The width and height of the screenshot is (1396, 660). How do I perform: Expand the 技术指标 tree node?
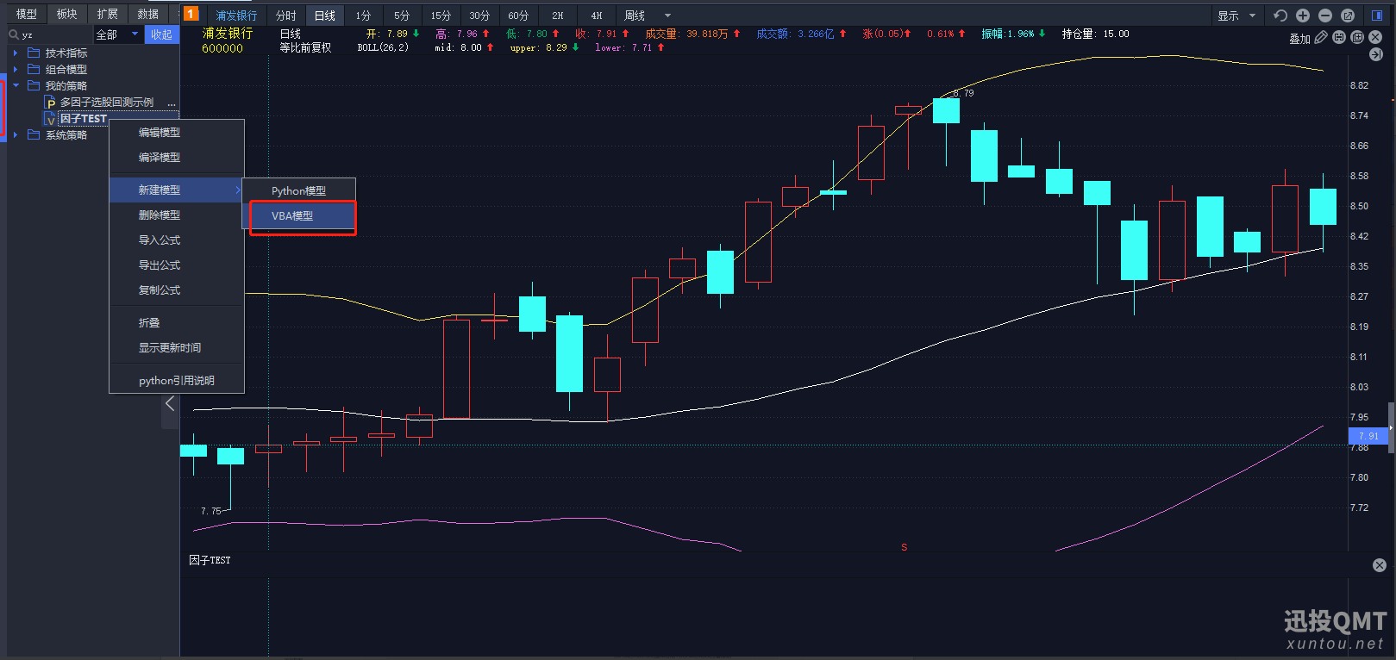(16, 53)
